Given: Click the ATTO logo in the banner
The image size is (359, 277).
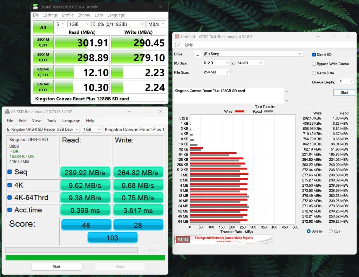Looking at the screenshot, I should (x=183, y=240).
